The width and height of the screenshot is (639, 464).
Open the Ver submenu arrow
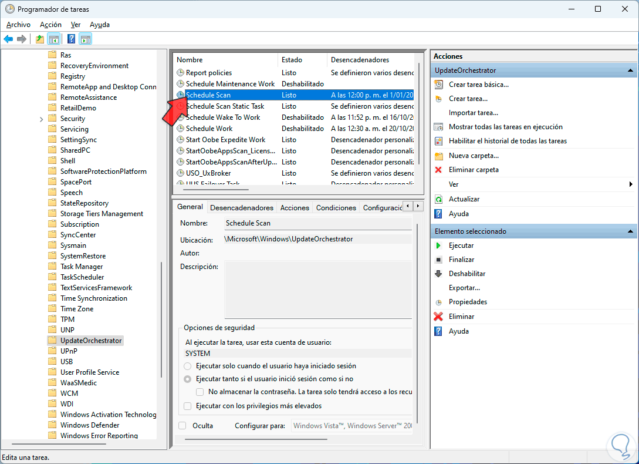(x=631, y=184)
